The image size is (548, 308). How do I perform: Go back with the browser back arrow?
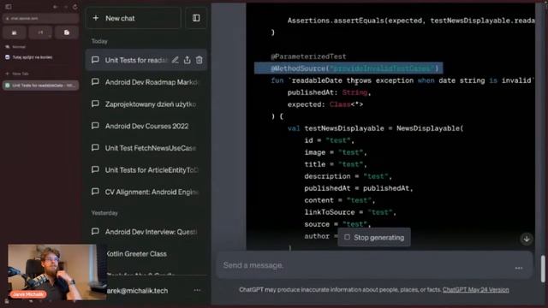tap(55, 7)
